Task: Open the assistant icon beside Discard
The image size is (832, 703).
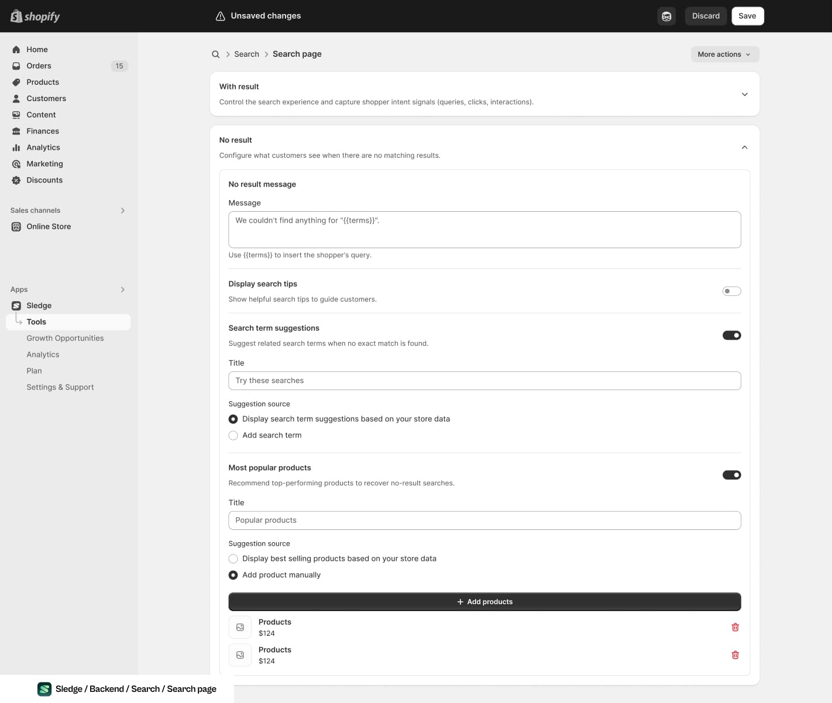Action: coord(666,16)
